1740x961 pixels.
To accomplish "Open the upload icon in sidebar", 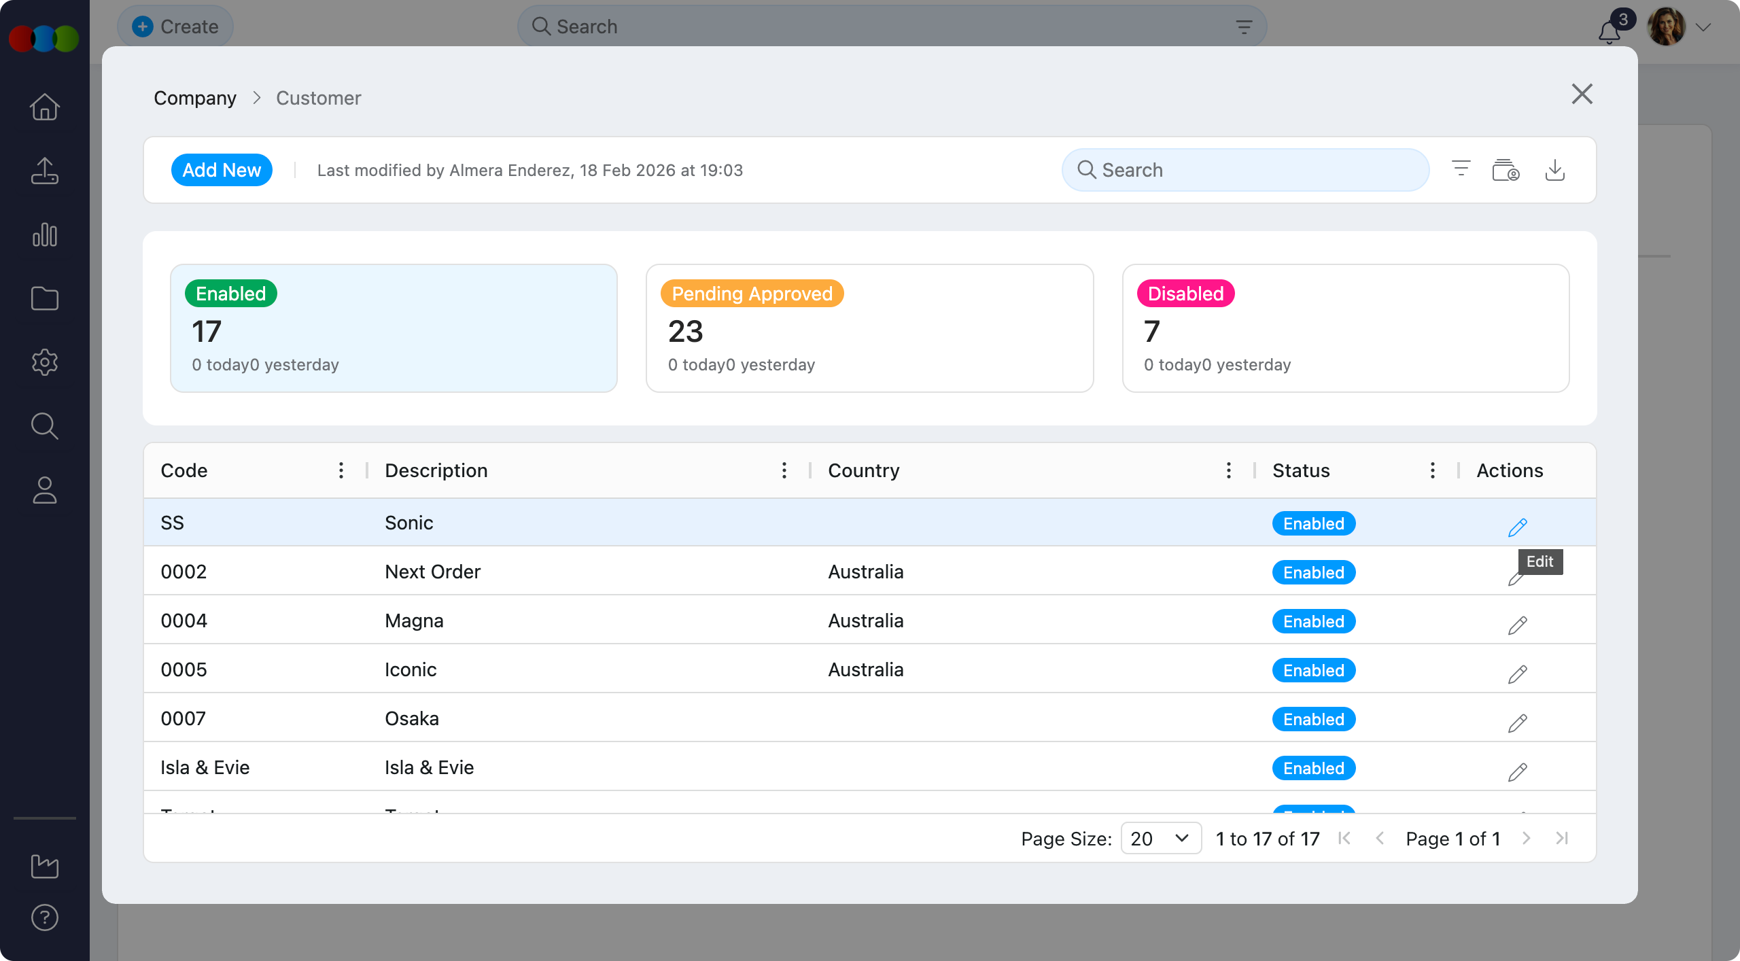I will point(45,171).
